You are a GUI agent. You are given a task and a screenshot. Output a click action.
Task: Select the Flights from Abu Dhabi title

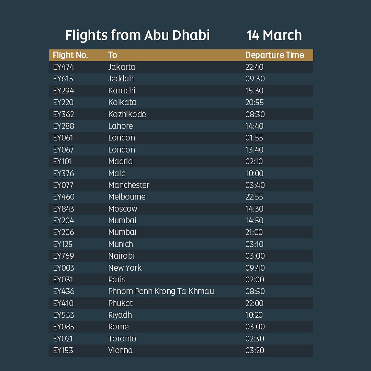(137, 35)
